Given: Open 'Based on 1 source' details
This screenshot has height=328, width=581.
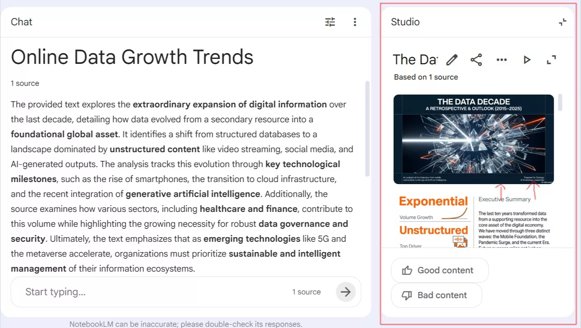Looking at the screenshot, I should point(426,77).
